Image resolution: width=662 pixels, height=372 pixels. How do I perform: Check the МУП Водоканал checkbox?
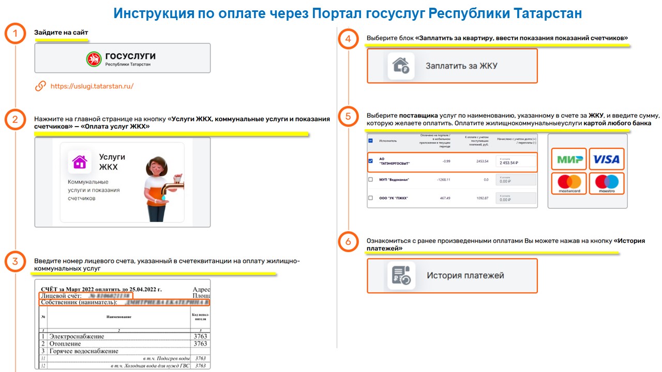pos(370,180)
